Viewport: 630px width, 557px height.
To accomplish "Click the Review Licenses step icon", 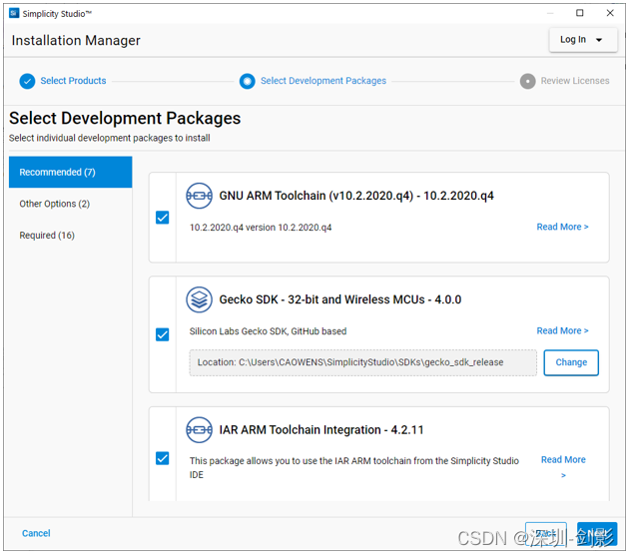I will tap(527, 81).
